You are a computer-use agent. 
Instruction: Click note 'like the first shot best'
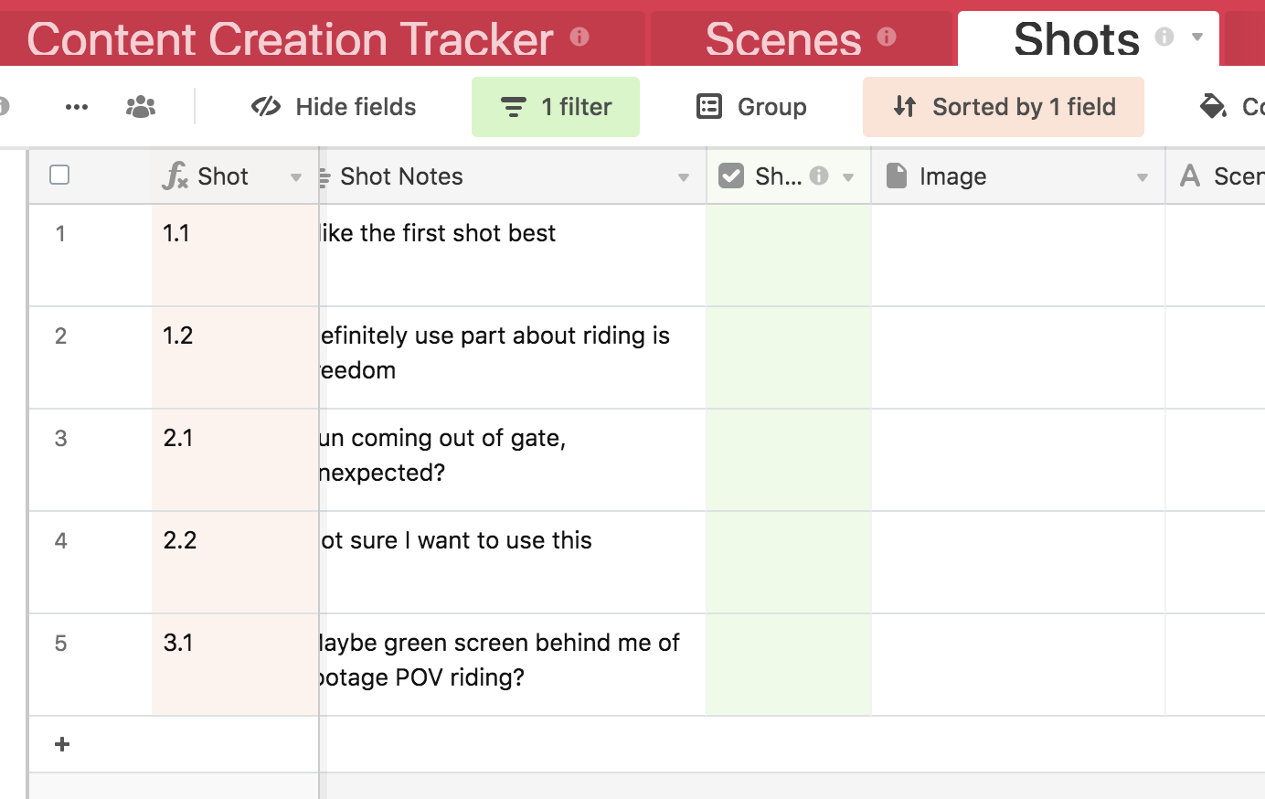point(513,255)
